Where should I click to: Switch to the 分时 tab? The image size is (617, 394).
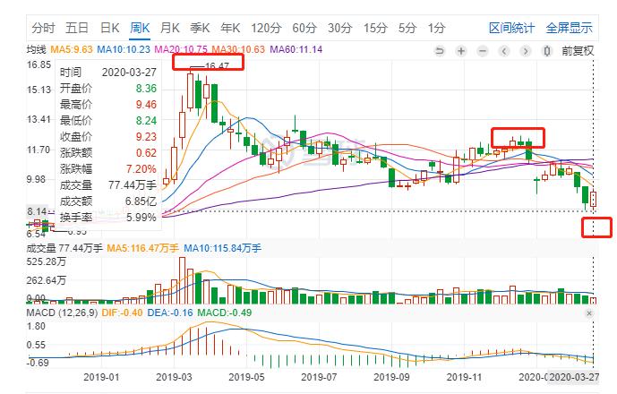pos(43,28)
